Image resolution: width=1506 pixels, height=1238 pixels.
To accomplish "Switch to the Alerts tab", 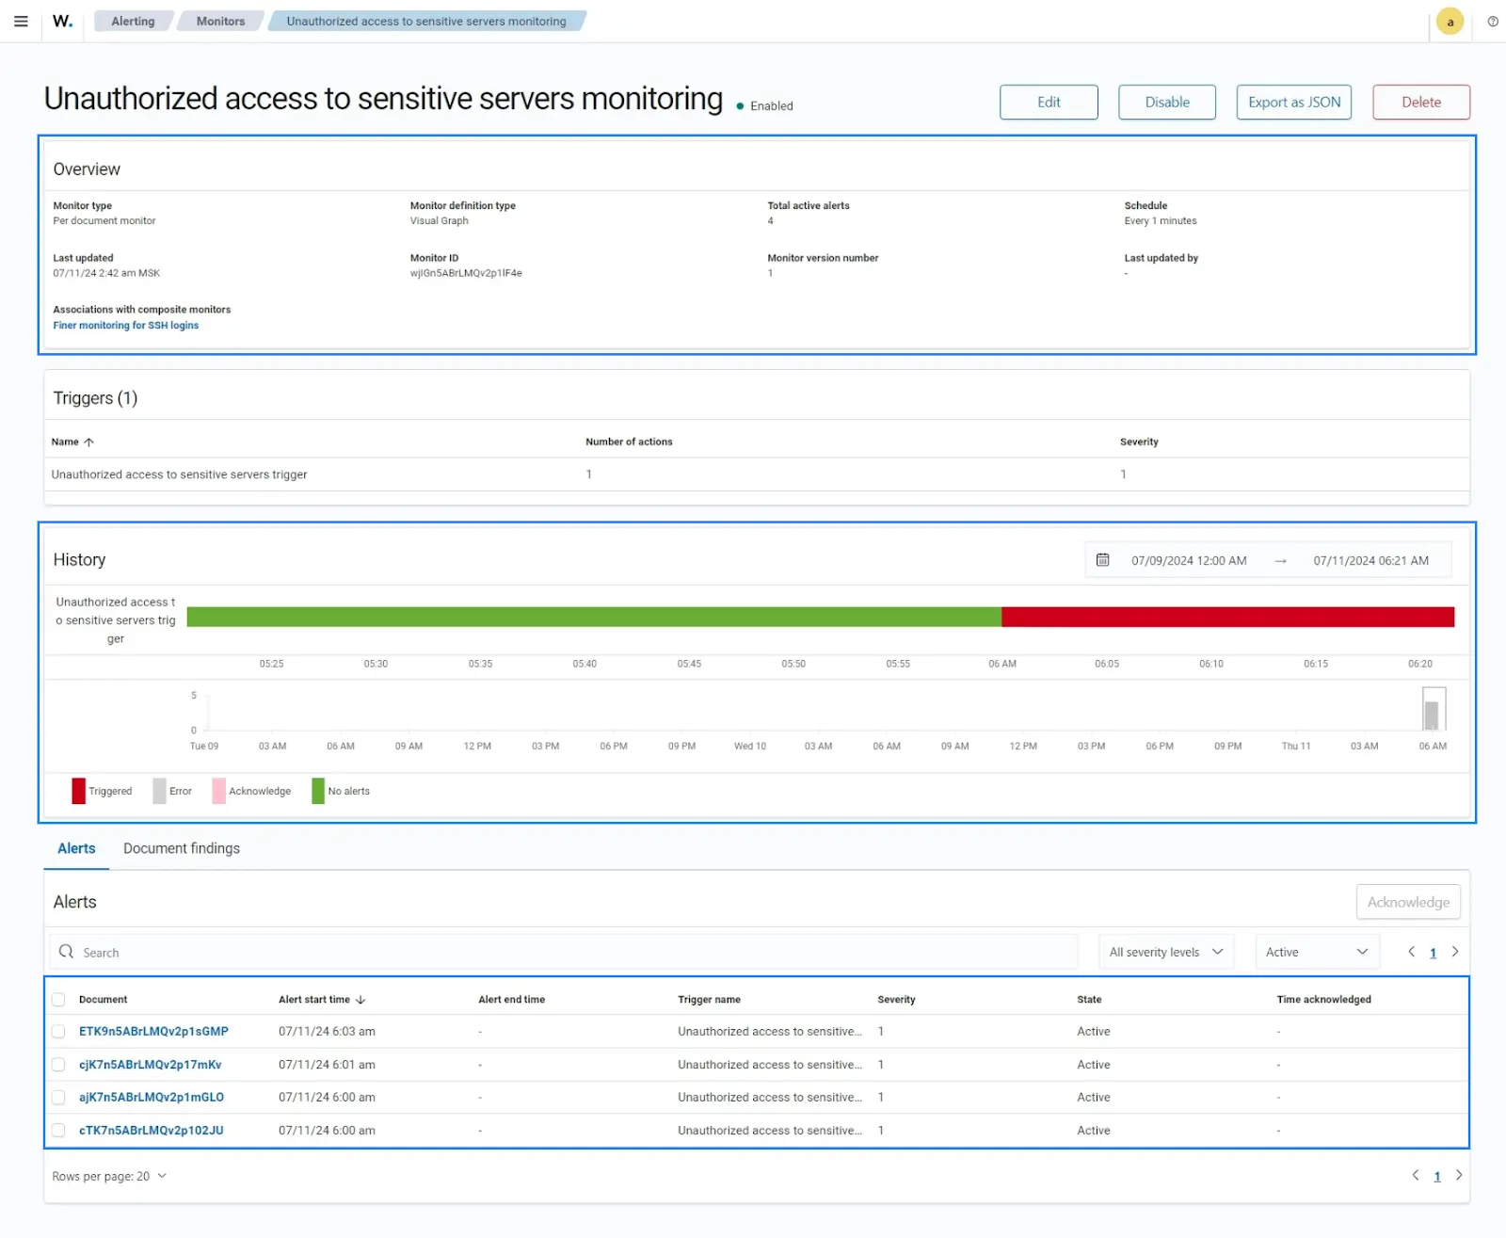I will pyautogui.click(x=76, y=848).
